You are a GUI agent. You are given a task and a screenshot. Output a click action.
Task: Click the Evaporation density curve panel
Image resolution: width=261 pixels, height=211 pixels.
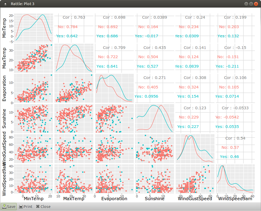pos(114,88)
